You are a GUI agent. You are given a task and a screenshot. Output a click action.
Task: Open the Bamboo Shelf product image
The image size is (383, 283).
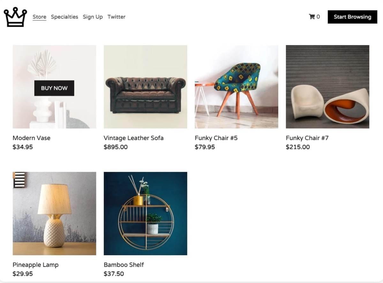click(x=146, y=214)
